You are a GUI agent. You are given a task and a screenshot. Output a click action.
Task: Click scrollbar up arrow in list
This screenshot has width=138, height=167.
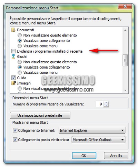point(125,30)
